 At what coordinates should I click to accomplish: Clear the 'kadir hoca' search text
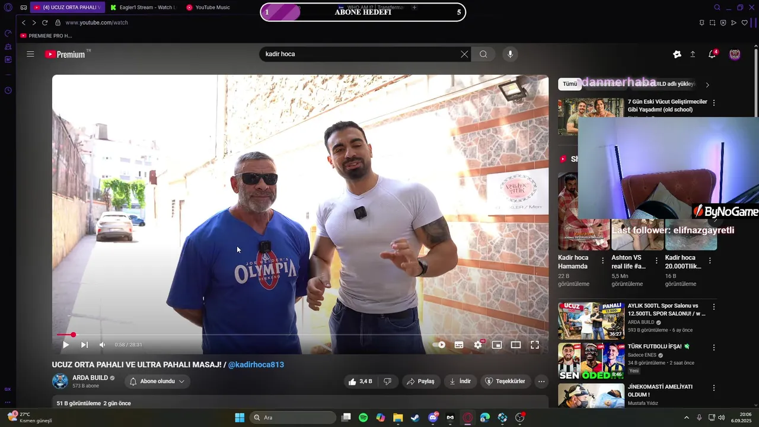[464, 54]
